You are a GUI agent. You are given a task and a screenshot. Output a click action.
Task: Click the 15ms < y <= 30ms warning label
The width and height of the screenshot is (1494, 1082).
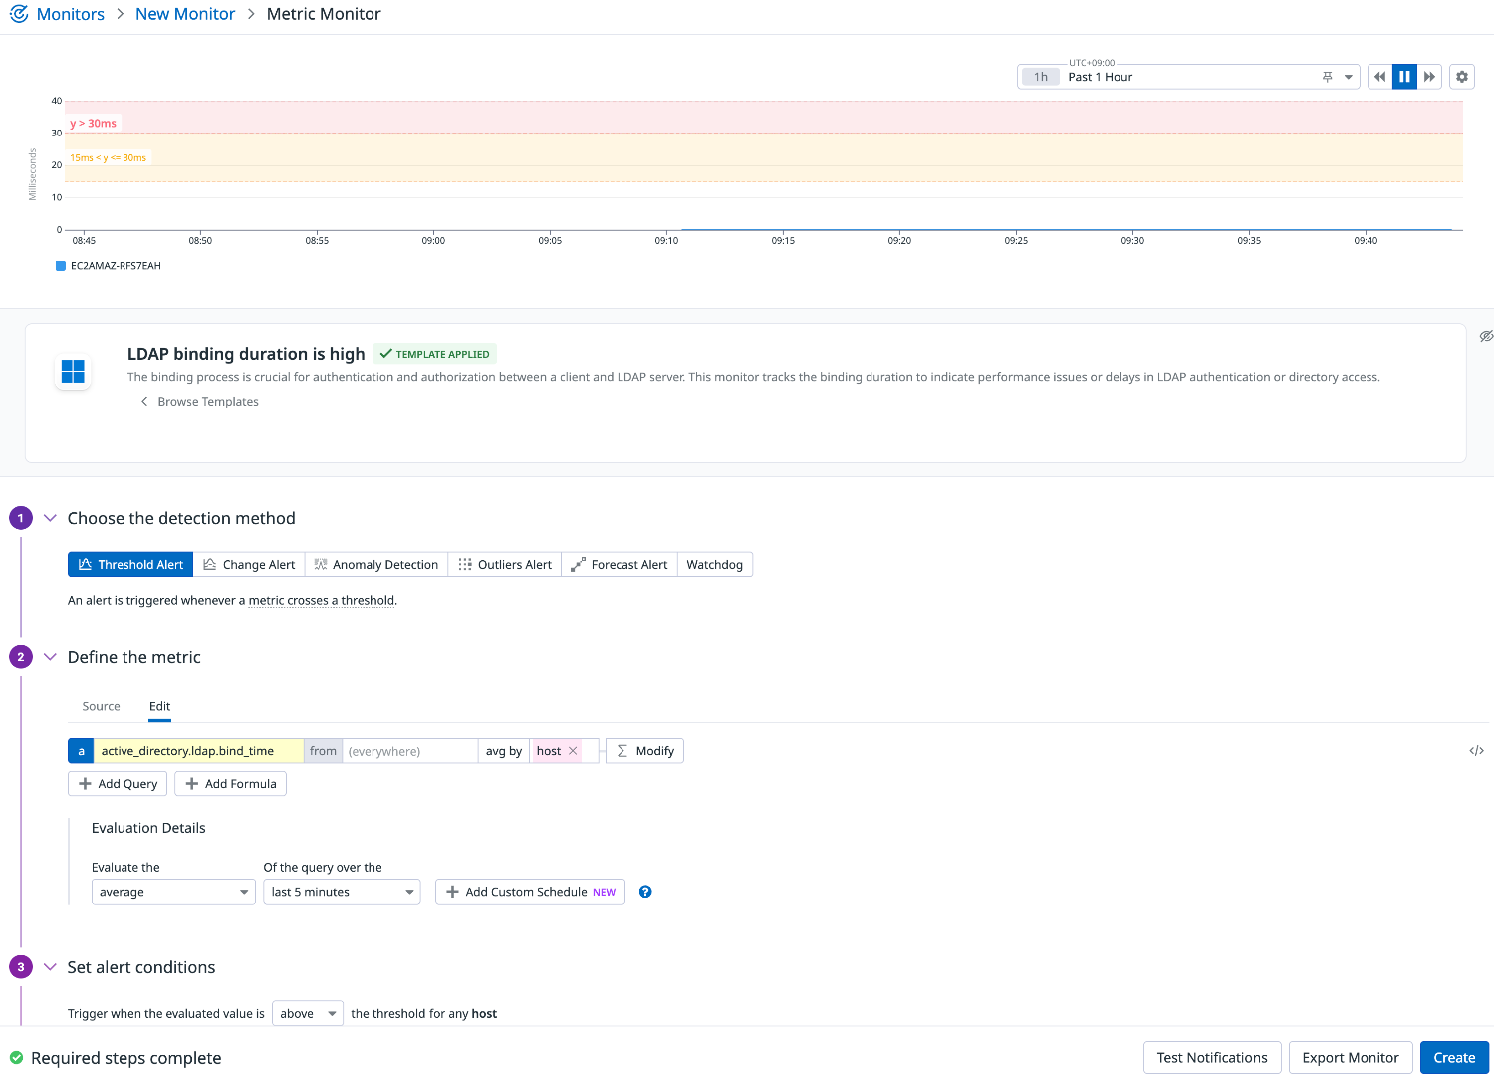coord(108,158)
